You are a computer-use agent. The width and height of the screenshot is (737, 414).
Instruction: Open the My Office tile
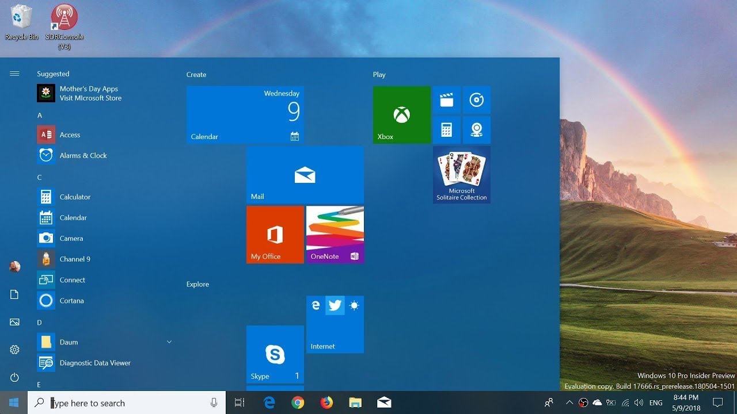coord(275,235)
